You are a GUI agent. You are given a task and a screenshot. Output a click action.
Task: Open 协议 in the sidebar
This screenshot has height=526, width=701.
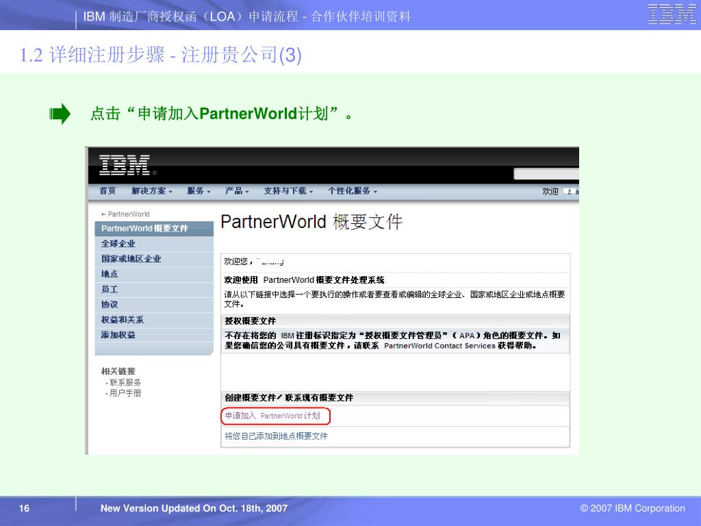pyautogui.click(x=154, y=305)
